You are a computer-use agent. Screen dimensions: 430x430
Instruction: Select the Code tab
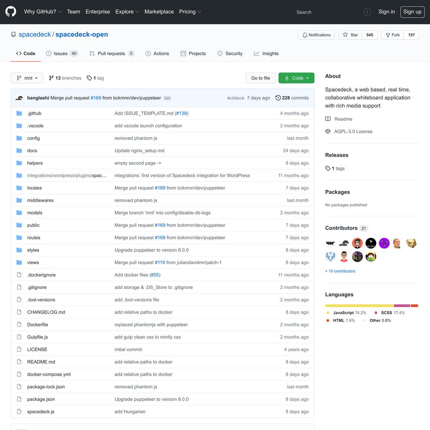pos(26,53)
